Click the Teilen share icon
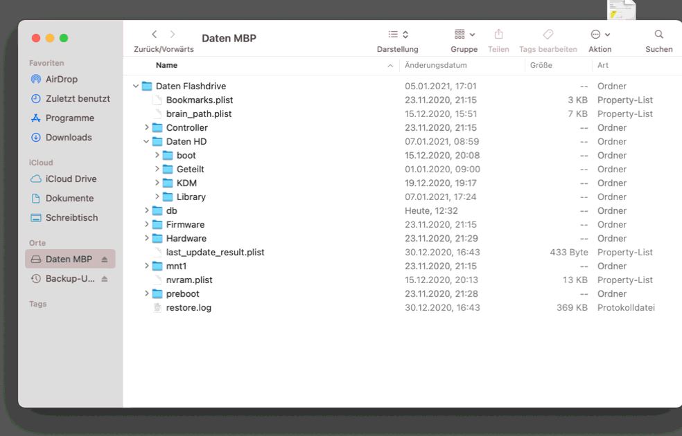Screen dimensions: 682x436 pyautogui.click(x=498, y=34)
